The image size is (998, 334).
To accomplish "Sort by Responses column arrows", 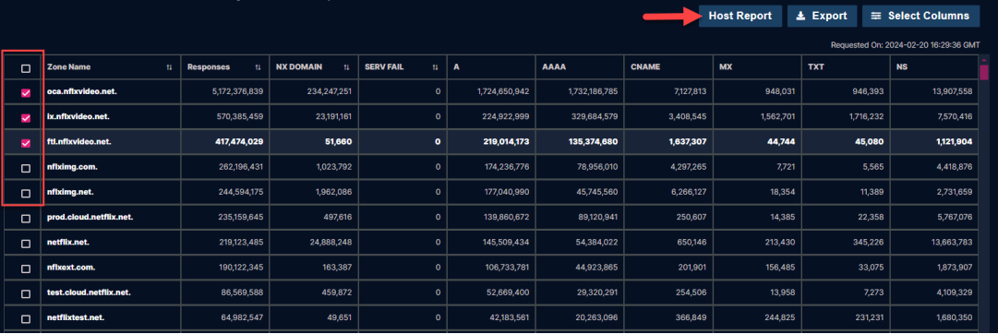I will coord(258,66).
